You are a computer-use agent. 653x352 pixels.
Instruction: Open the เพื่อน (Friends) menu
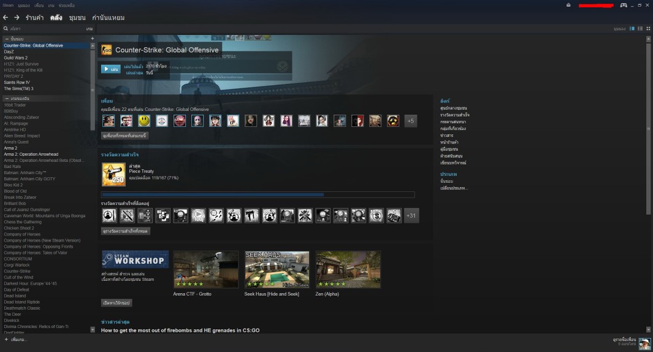[x=39, y=6]
